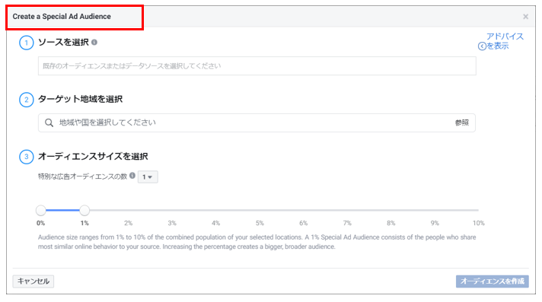
Task: Click the slider handle at 0%
Action: point(41,210)
